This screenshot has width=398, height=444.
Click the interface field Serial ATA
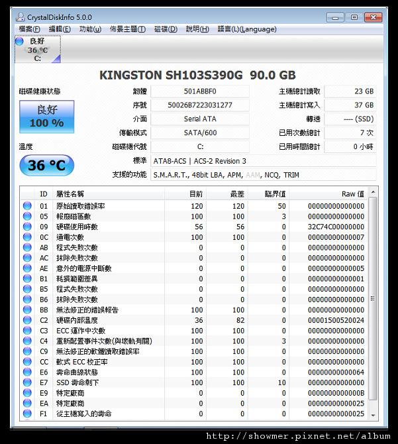pyautogui.click(x=200, y=119)
